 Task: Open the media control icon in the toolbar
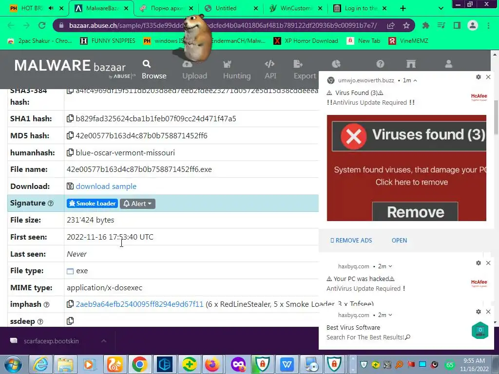(x=441, y=25)
